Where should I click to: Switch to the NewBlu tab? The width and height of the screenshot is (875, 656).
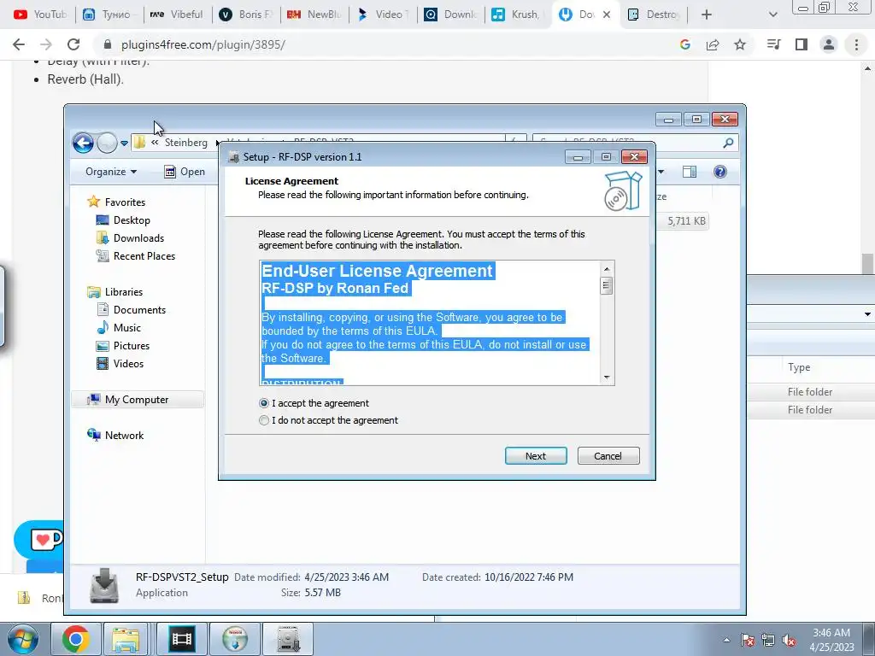point(314,15)
